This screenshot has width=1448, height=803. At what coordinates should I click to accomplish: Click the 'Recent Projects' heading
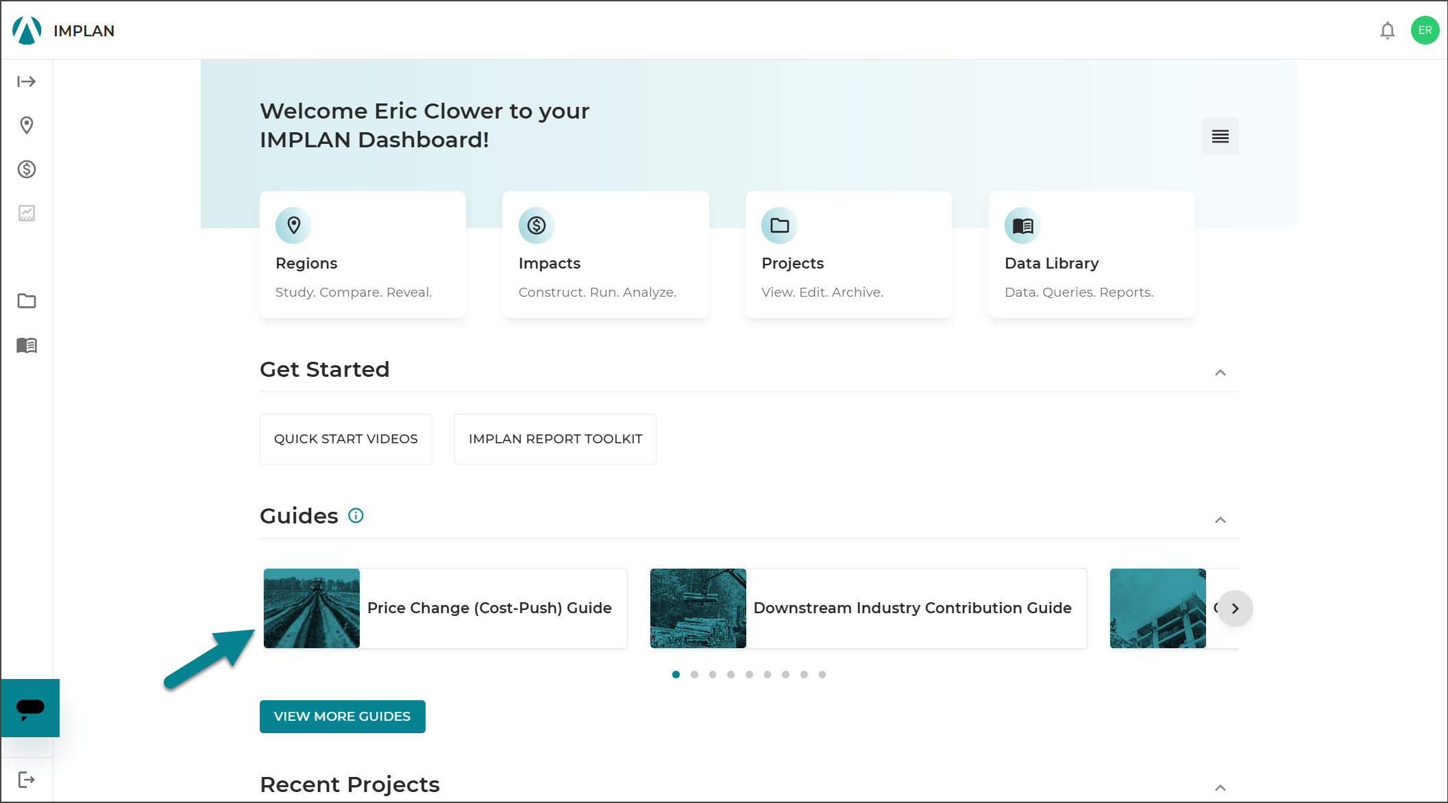[x=350, y=785]
